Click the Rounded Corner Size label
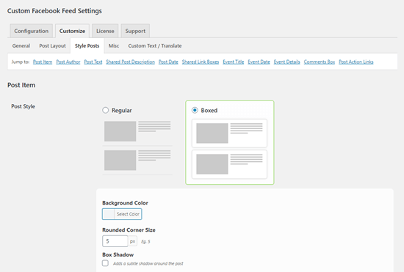The height and width of the screenshot is (272, 404). tap(129, 229)
